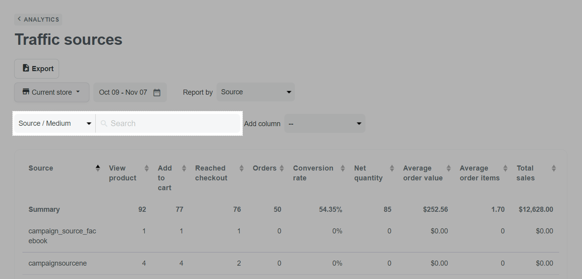Sort by Orders column
Screen dimensions: 582x279
pyautogui.click(x=282, y=168)
